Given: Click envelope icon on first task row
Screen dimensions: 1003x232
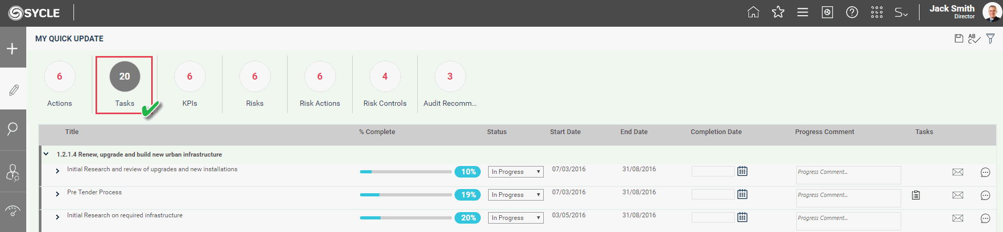Looking at the screenshot, I should tap(958, 172).
